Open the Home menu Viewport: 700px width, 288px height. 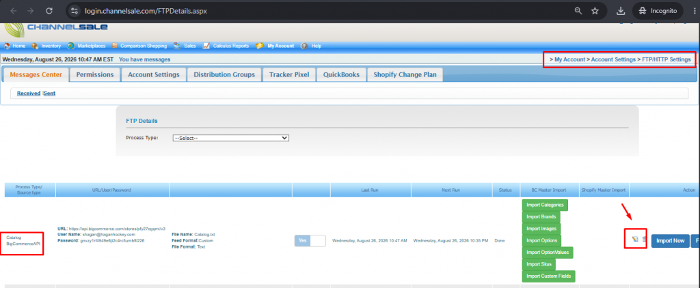click(x=18, y=46)
